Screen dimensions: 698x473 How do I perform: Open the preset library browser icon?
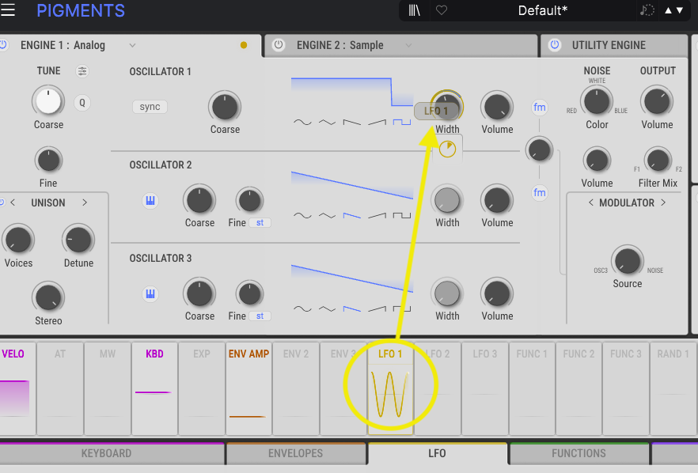click(415, 10)
